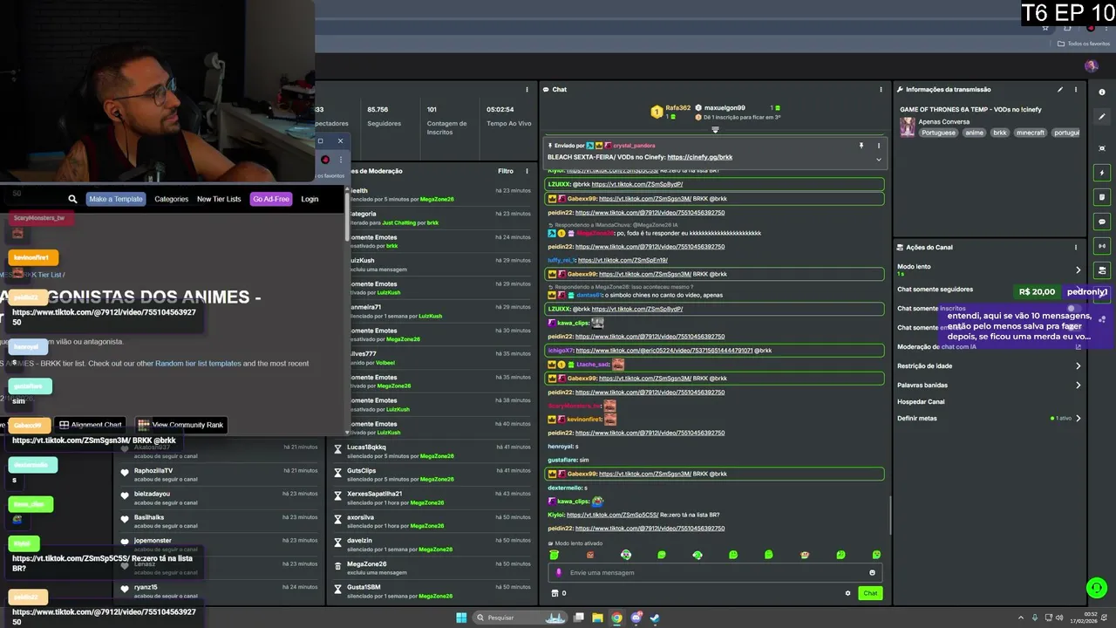Click the Alignment Chart button
The width and height of the screenshot is (1116, 628).
pyautogui.click(x=90, y=425)
